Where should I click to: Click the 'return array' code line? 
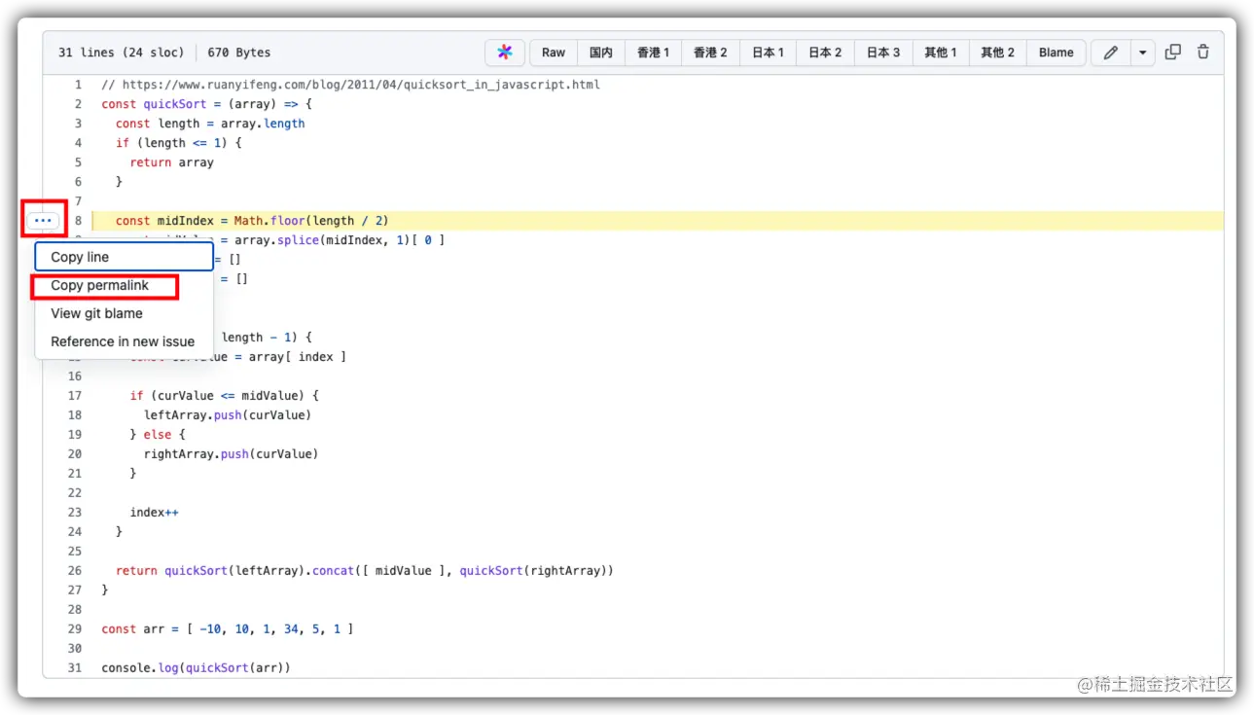(x=172, y=162)
